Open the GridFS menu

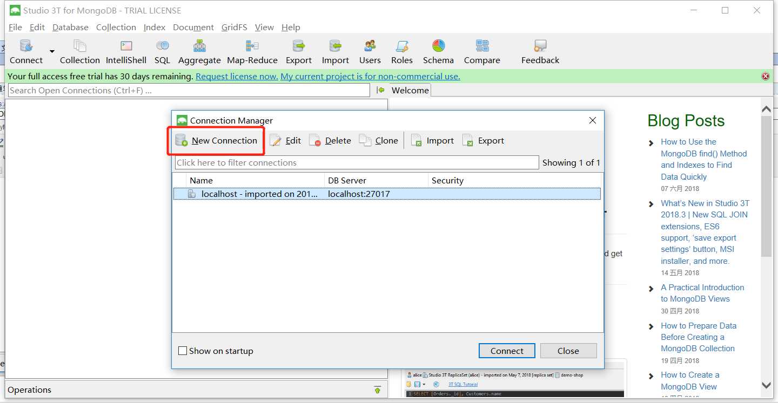234,27
